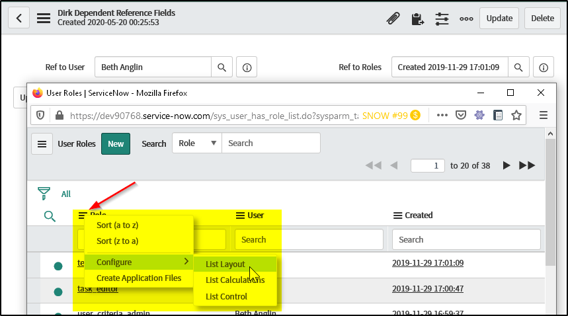
Task: Click the scrollbar up arrow
Action: click(x=550, y=134)
